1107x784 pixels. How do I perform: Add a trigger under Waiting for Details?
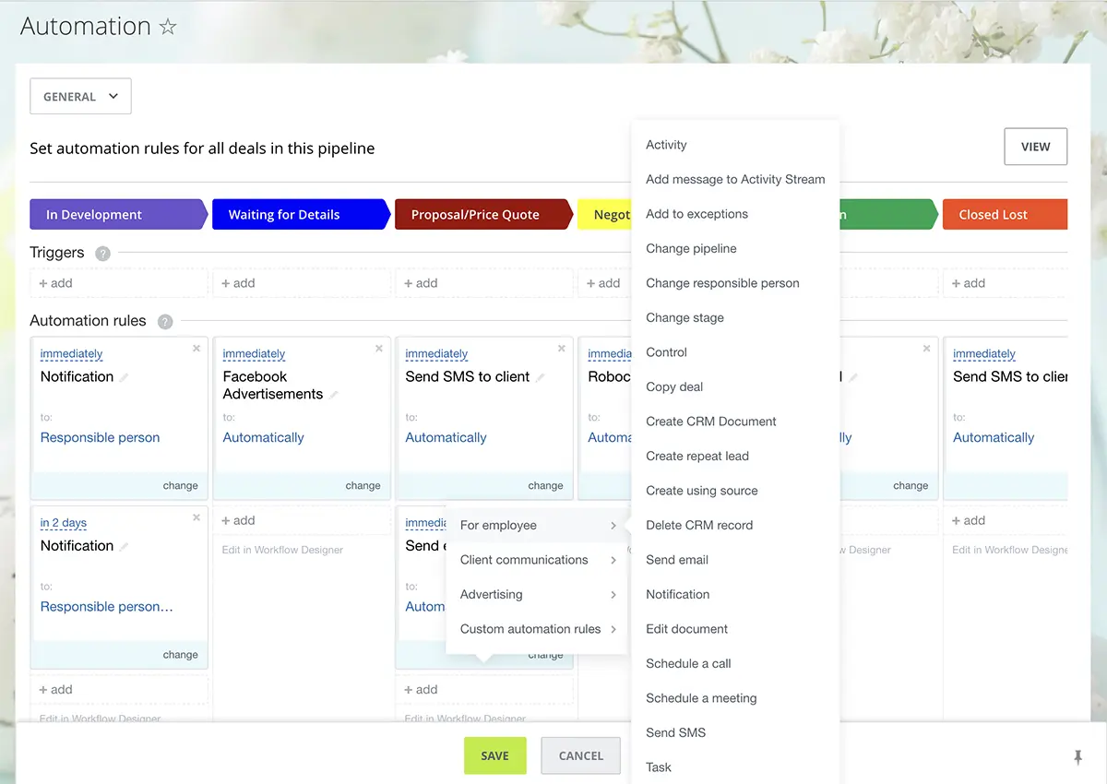(x=238, y=283)
